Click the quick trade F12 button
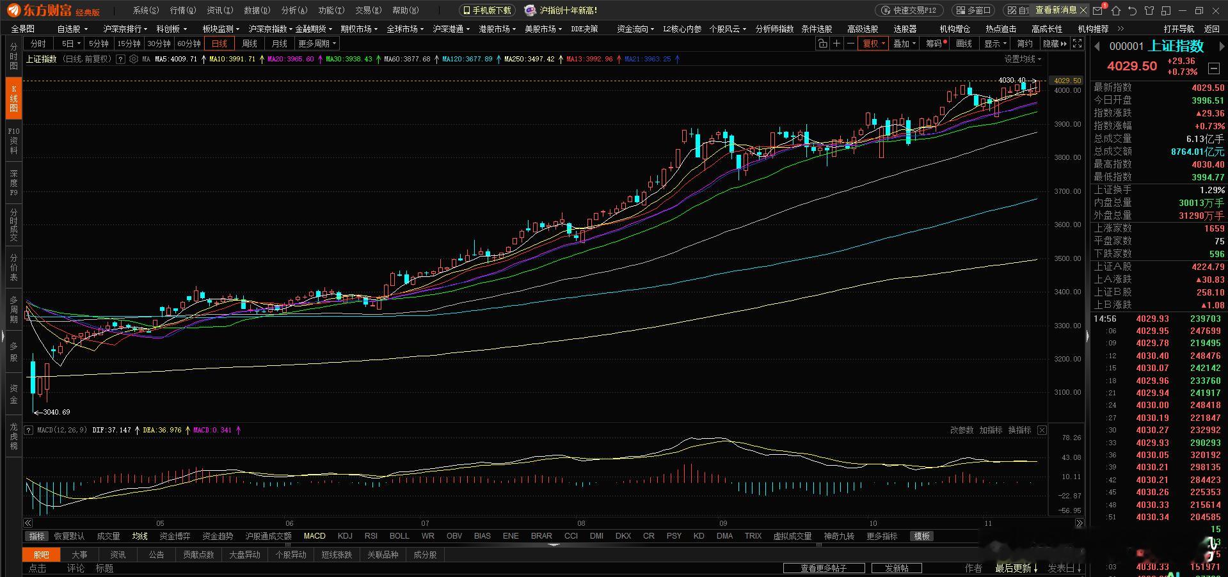The width and height of the screenshot is (1228, 577). click(x=909, y=10)
